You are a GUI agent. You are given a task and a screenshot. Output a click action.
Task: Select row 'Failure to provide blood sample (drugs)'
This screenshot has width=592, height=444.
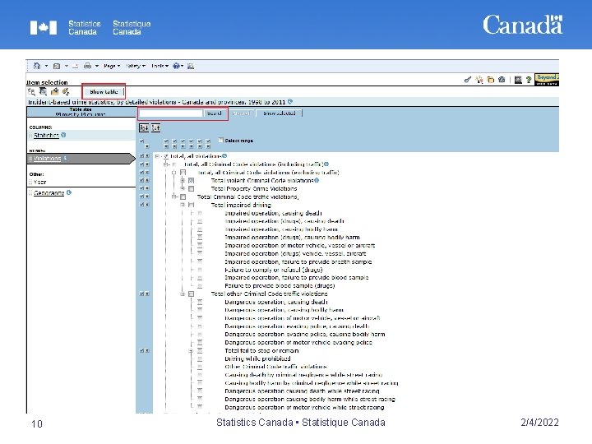point(280,286)
